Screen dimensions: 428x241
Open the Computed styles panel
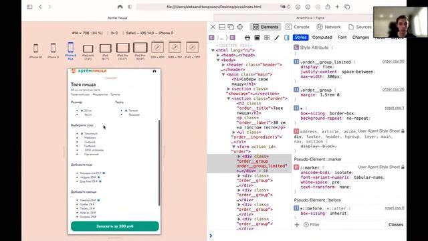[x=322, y=37]
